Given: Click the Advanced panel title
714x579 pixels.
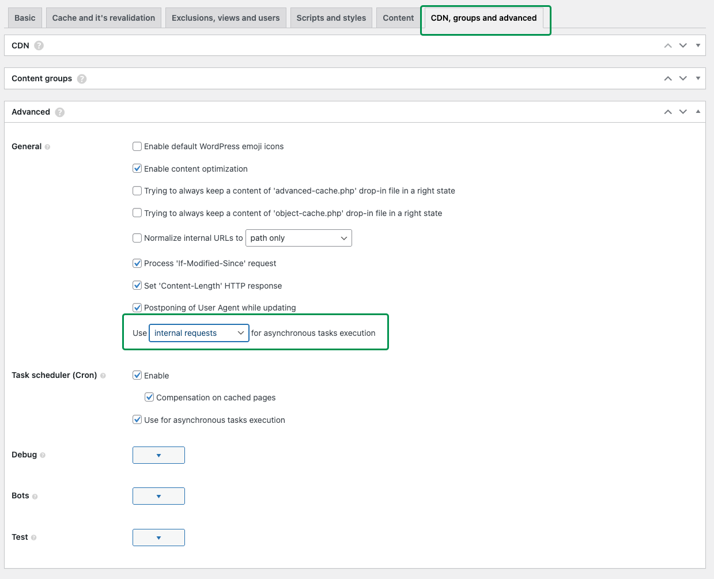Looking at the screenshot, I should point(31,112).
